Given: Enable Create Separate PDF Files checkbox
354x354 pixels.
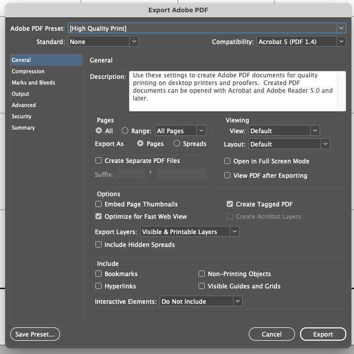Looking at the screenshot, I should (x=99, y=160).
